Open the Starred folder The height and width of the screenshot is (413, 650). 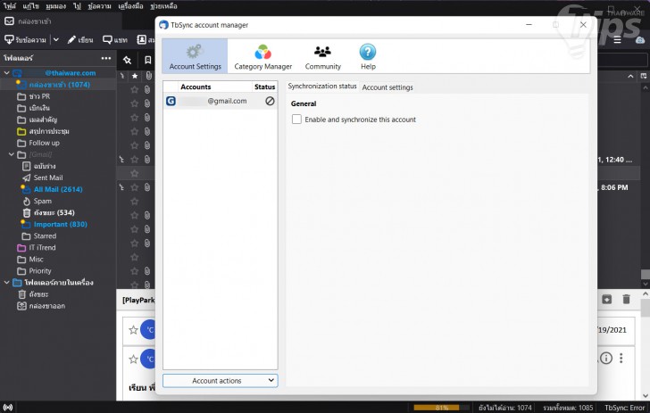click(45, 235)
